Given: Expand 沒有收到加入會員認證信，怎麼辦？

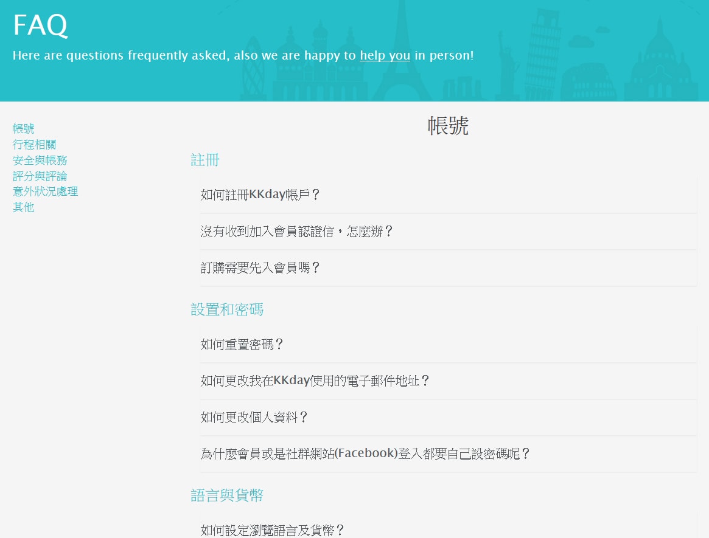Looking at the screenshot, I should [x=448, y=231].
